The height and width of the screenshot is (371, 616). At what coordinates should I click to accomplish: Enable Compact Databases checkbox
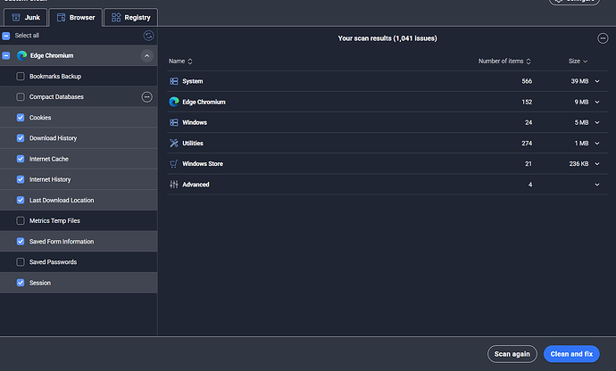click(x=21, y=97)
